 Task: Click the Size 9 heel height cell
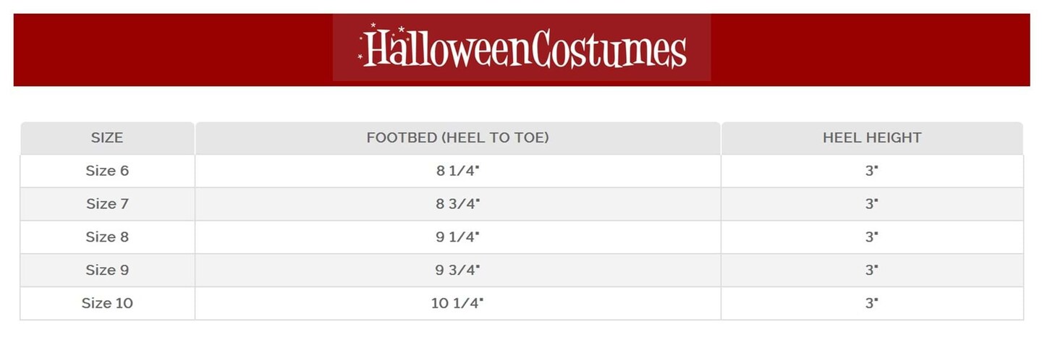(x=872, y=271)
